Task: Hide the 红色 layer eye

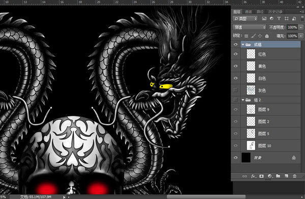Action: 235,54
